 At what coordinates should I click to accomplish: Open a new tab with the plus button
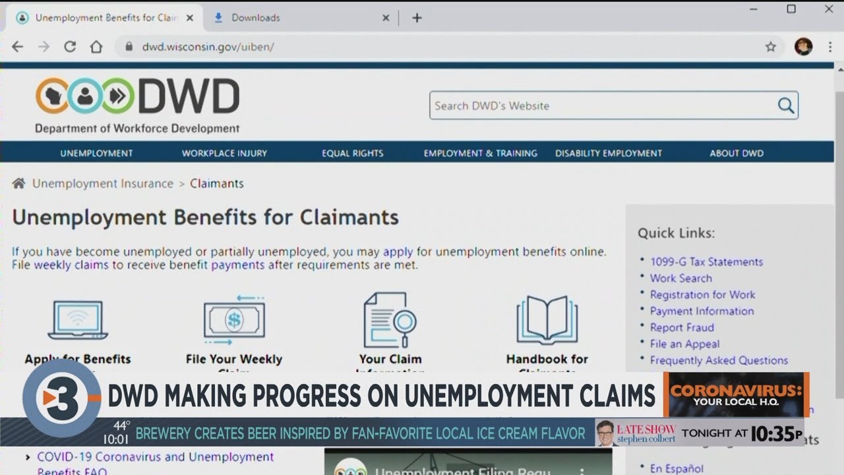pyautogui.click(x=417, y=18)
